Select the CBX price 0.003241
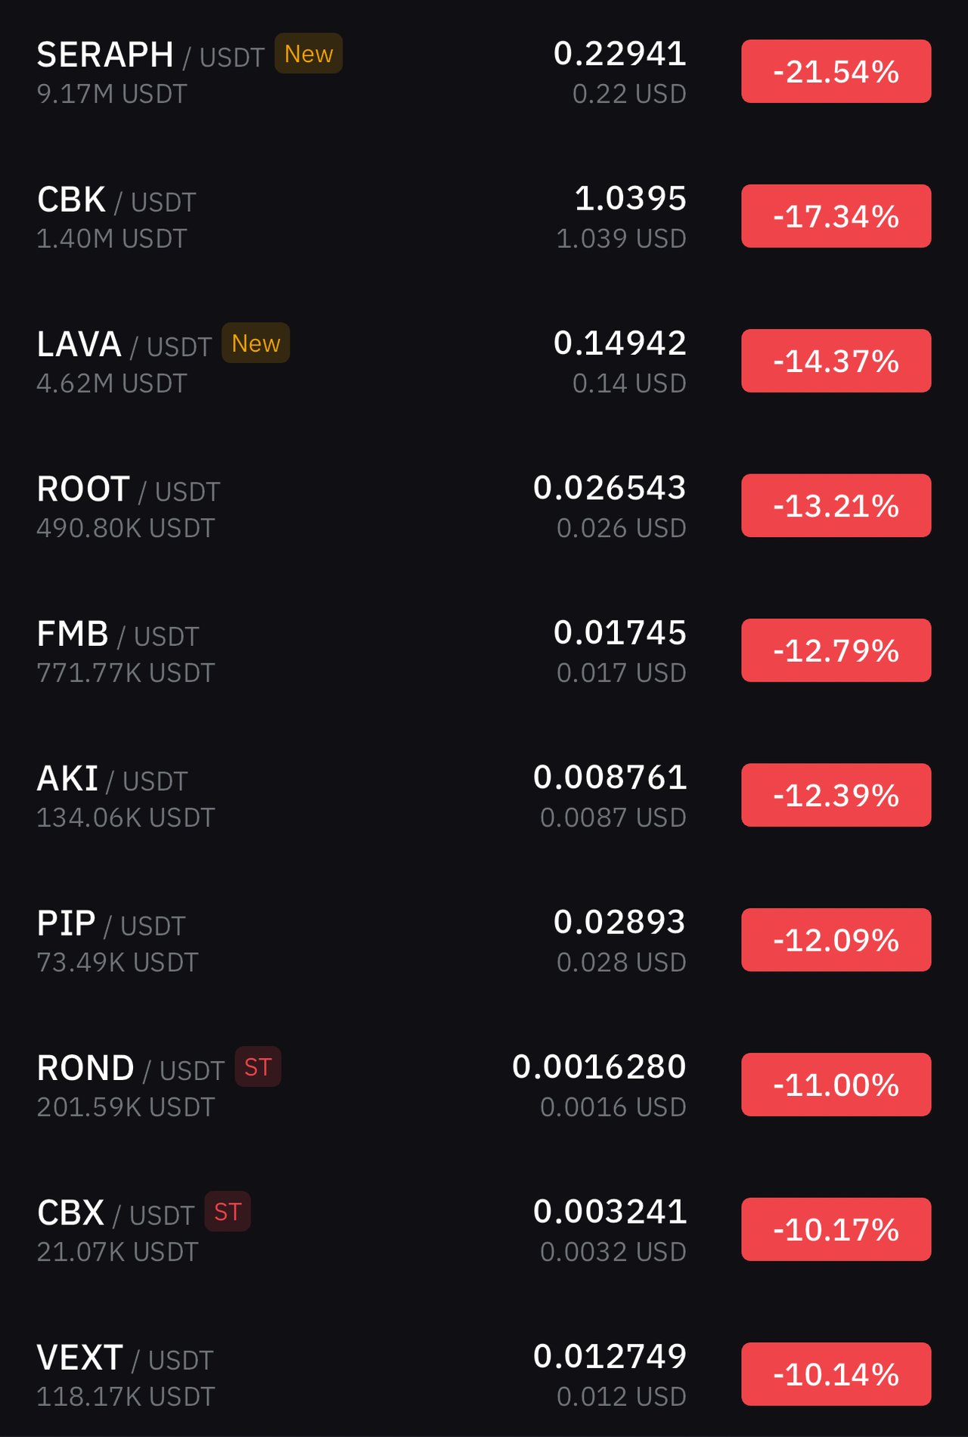 click(x=610, y=1212)
